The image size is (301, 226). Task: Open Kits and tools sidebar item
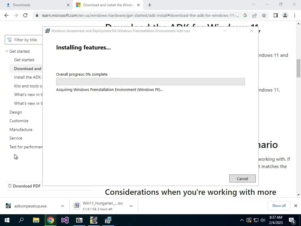coord(28,86)
